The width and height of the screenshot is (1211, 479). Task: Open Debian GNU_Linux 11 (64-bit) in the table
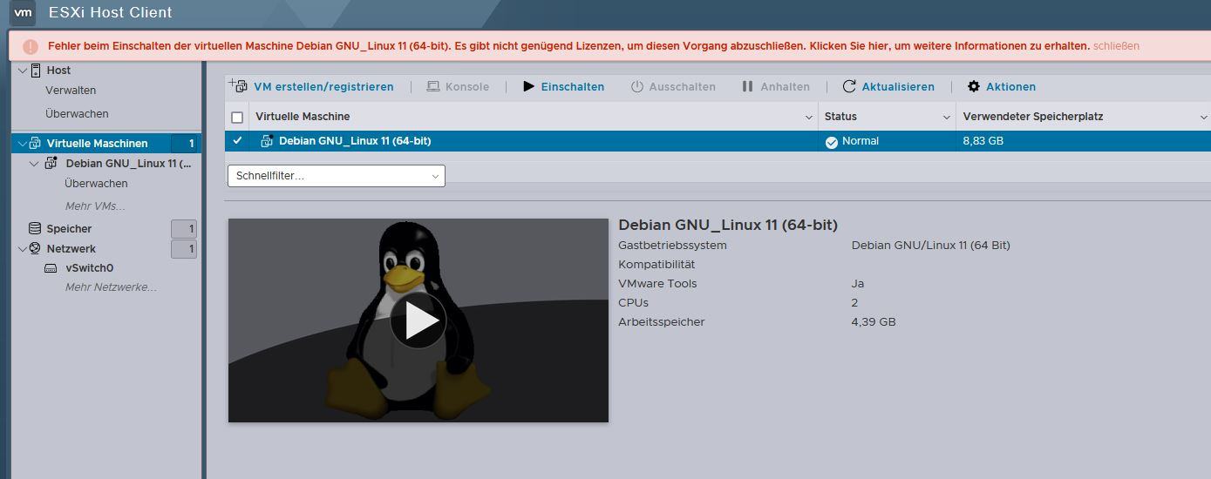pos(355,141)
